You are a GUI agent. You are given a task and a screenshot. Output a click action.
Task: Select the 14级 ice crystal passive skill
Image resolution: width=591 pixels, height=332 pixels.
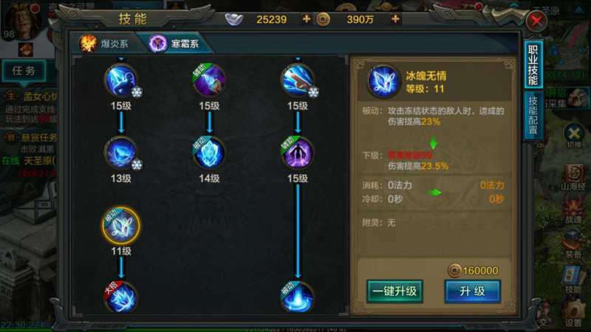(209, 153)
